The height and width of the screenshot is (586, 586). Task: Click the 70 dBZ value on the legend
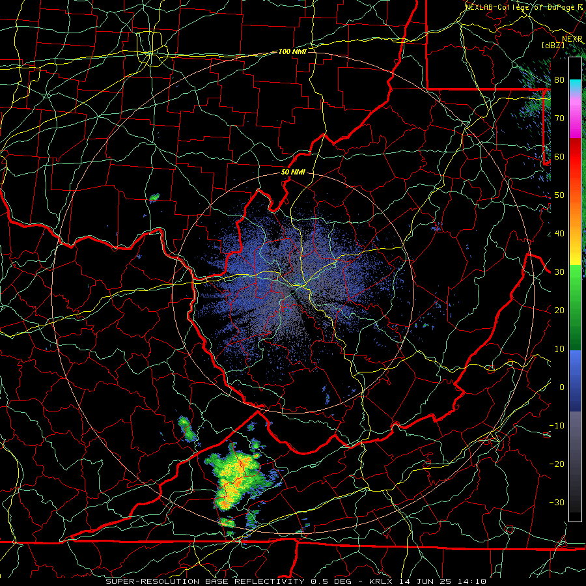(559, 119)
